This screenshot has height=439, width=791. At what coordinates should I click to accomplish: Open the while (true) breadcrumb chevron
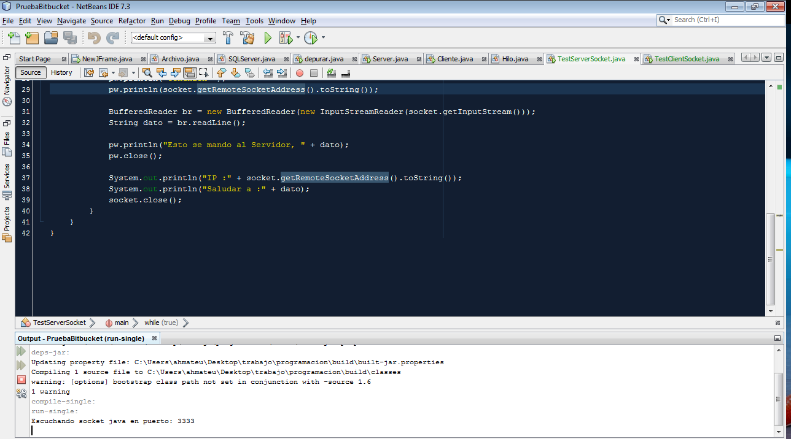point(186,323)
